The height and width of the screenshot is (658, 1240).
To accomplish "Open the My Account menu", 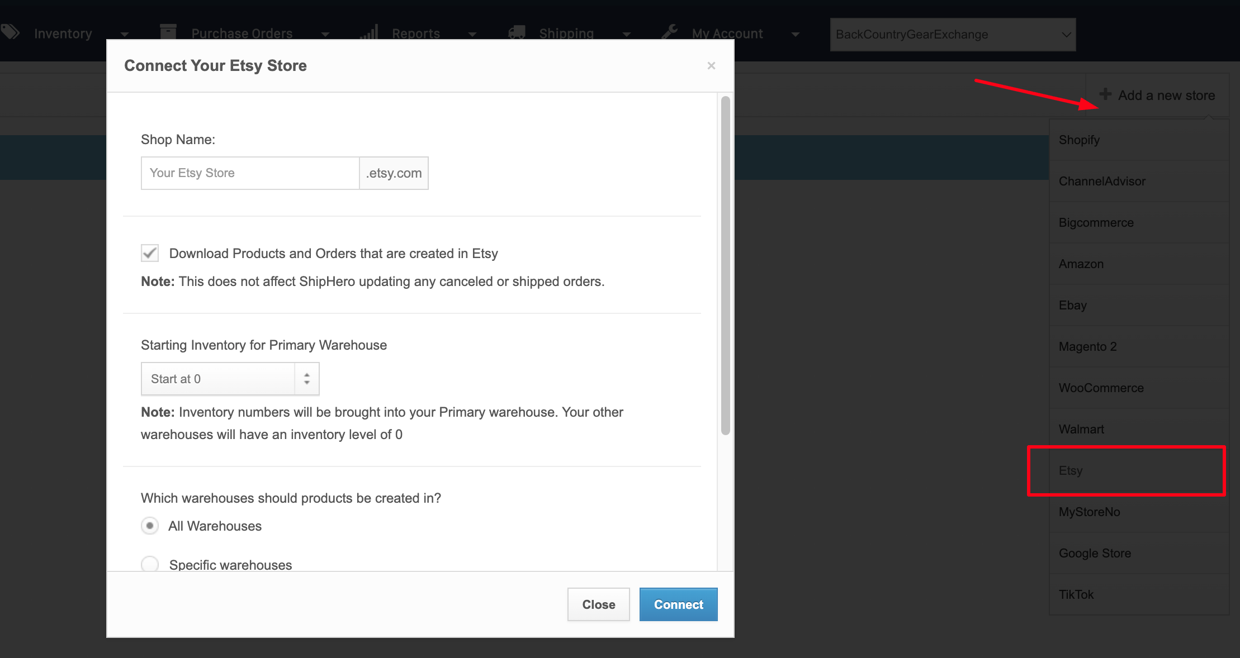I will 727,34.
